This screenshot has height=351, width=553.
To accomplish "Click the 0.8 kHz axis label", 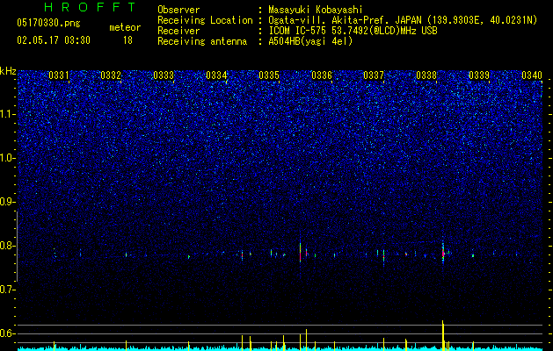I will [x=7, y=246].
